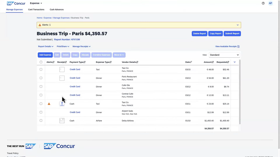Open the Travel Policy footer link
This screenshot has width=280, height=157.
click(x=13, y=153)
